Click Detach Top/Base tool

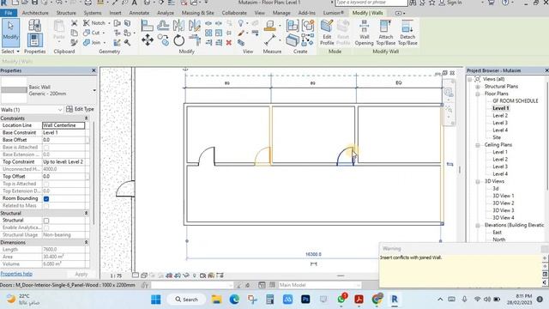407,33
